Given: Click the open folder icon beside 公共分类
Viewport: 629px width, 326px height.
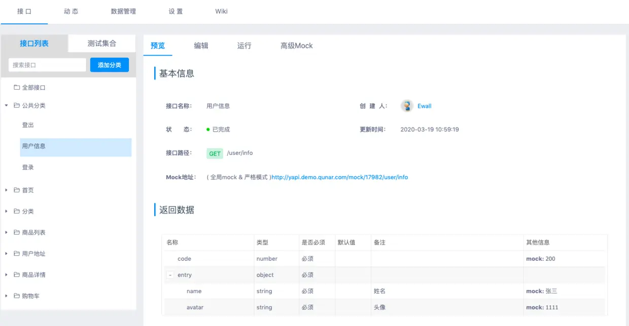Looking at the screenshot, I should (x=17, y=106).
